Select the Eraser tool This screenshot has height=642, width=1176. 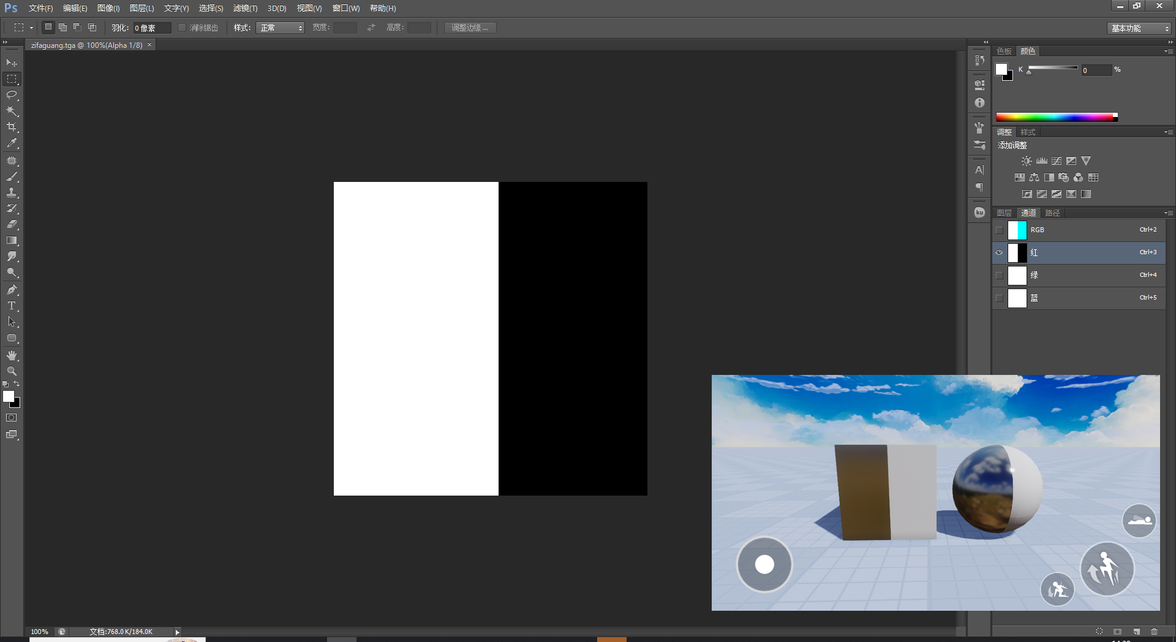tap(12, 224)
